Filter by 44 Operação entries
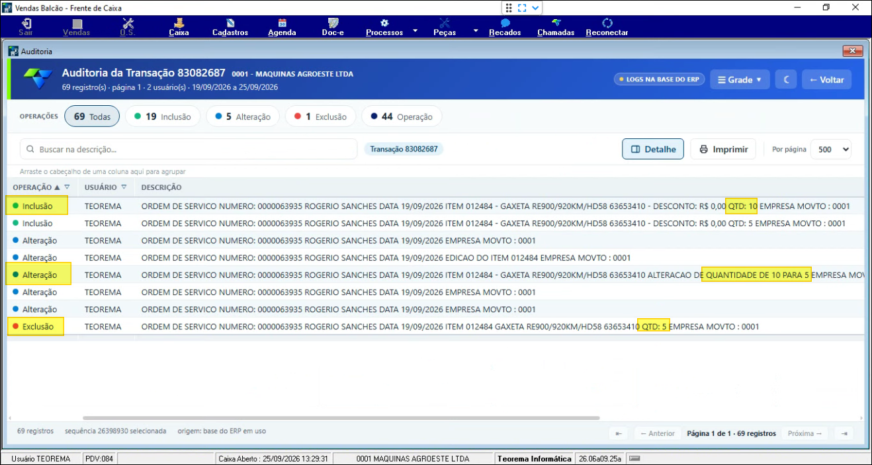The width and height of the screenshot is (872, 465). click(402, 116)
